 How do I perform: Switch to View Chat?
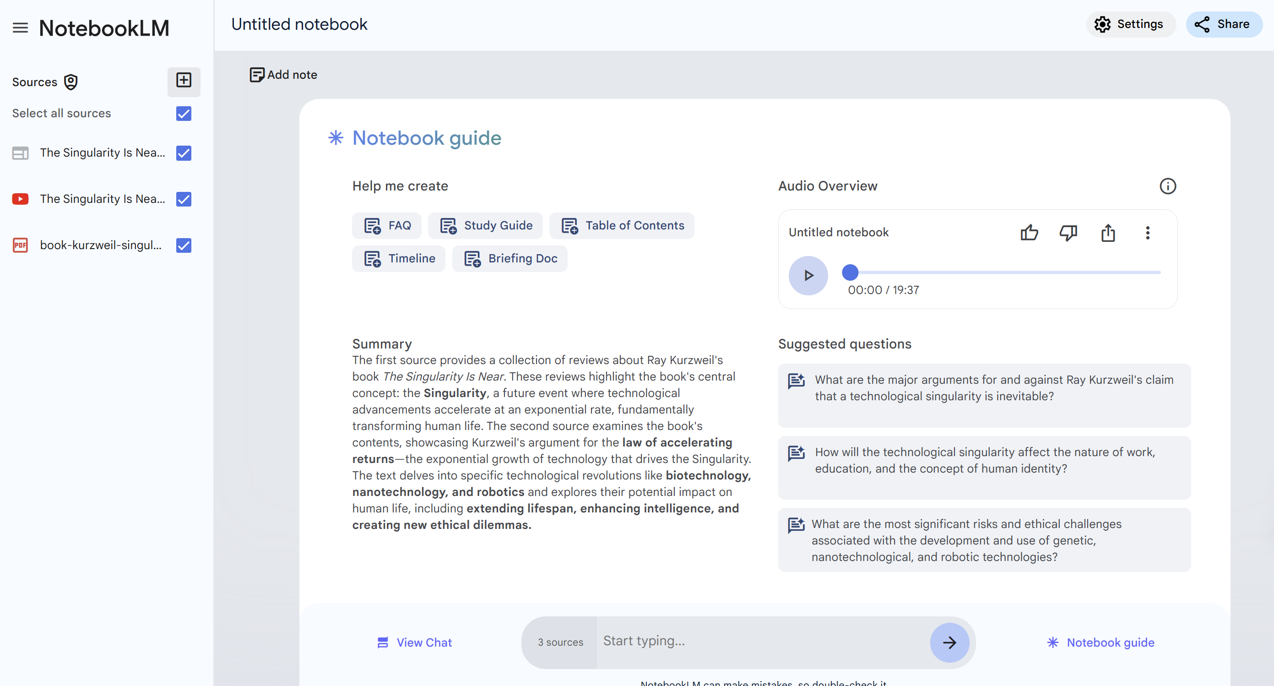coord(414,642)
